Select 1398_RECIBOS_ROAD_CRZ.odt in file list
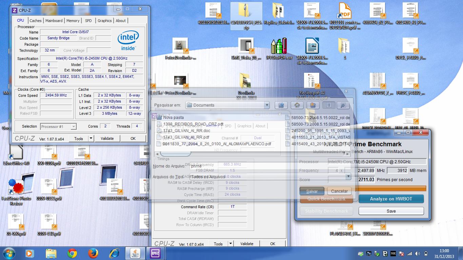This screenshot has height=260, width=463. pos(190,124)
